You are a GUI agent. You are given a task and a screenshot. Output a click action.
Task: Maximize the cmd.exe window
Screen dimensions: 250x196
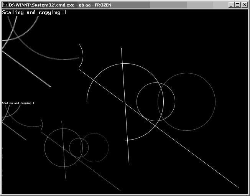[x=238, y=5]
